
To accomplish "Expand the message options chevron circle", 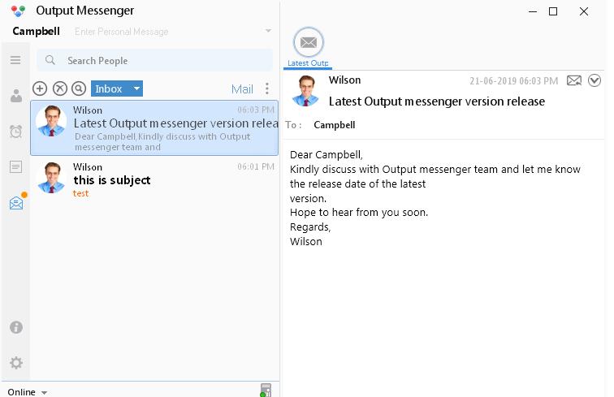I will pyautogui.click(x=595, y=80).
